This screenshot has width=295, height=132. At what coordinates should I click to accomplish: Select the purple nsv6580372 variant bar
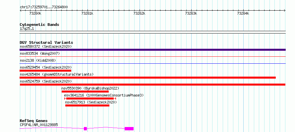(x=152, y=50)
